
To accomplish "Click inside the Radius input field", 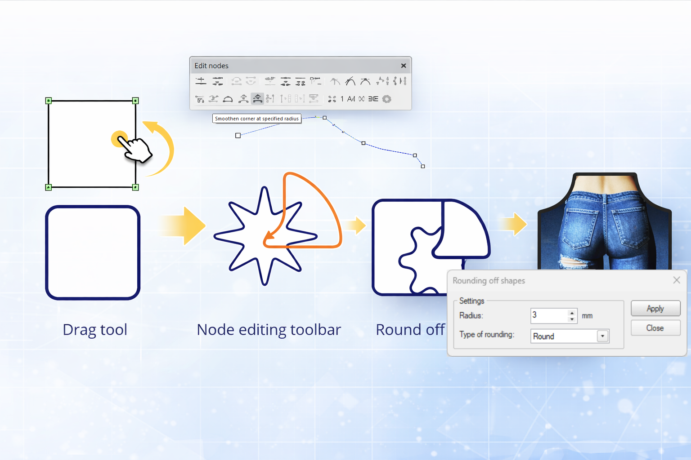I will [x=547, y=315].
